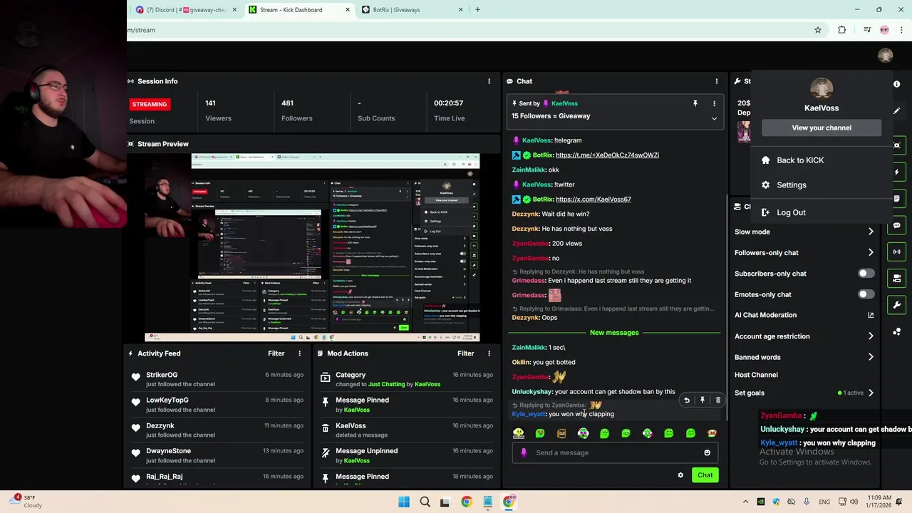
Task: Click the wrench tools icon in right sidebar
Action: coord(896,305)
